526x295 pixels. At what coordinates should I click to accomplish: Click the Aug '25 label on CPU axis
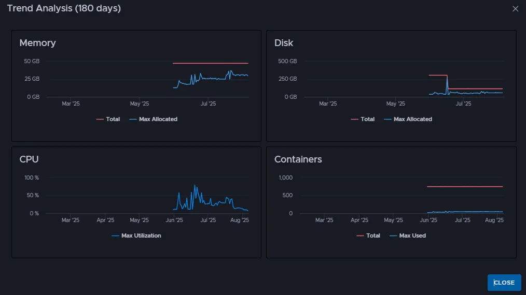point(239,220)
